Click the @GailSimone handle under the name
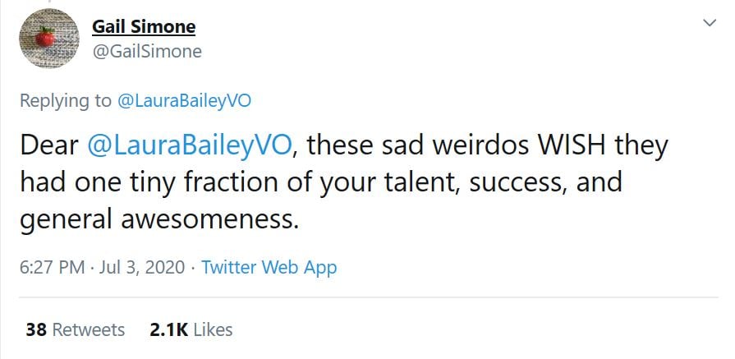Screen dimensions: 735x359 pos(146,51)
